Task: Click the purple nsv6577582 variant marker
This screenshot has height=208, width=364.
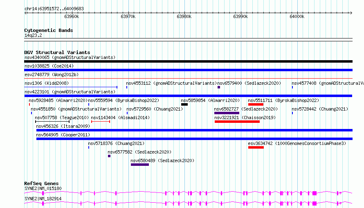Action: pyautogui.click(x=109, y=156)
